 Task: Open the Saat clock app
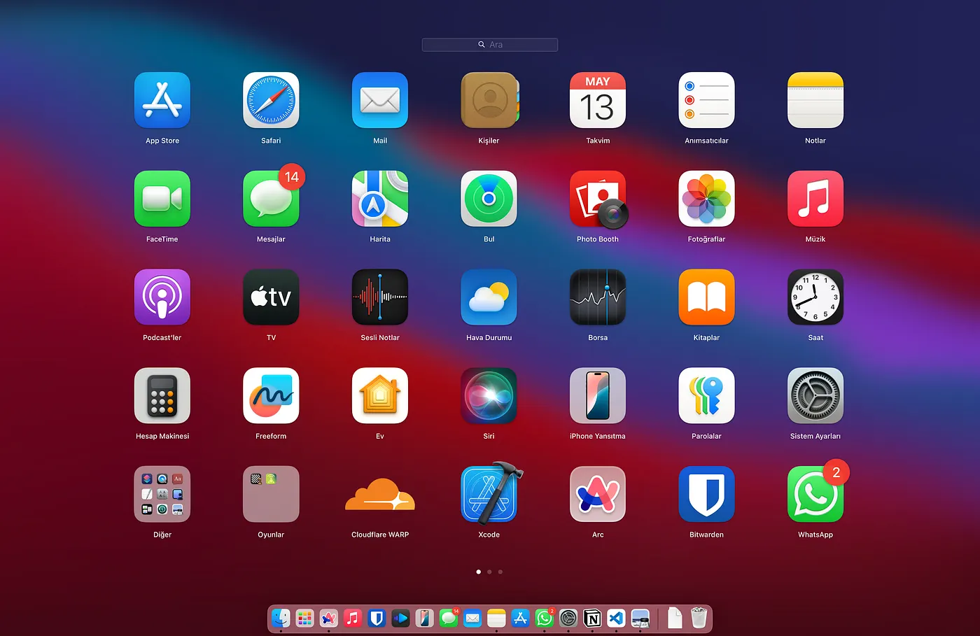coord(815,297)
